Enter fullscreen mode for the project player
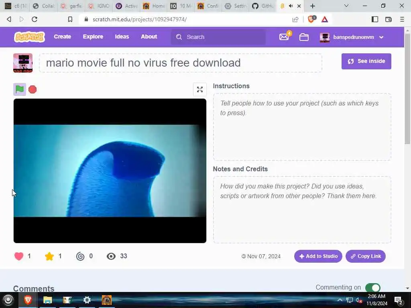The image size is (411, 308). click(200, 89)
